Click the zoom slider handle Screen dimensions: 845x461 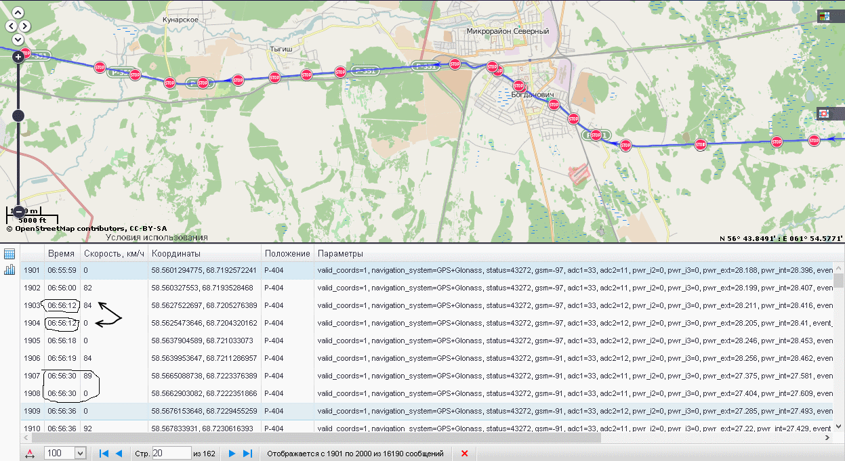(x=18, y=116)
